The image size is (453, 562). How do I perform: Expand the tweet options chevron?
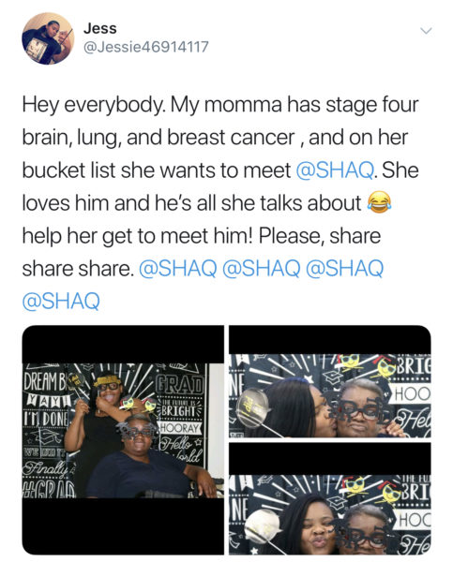tap(426, 31)
